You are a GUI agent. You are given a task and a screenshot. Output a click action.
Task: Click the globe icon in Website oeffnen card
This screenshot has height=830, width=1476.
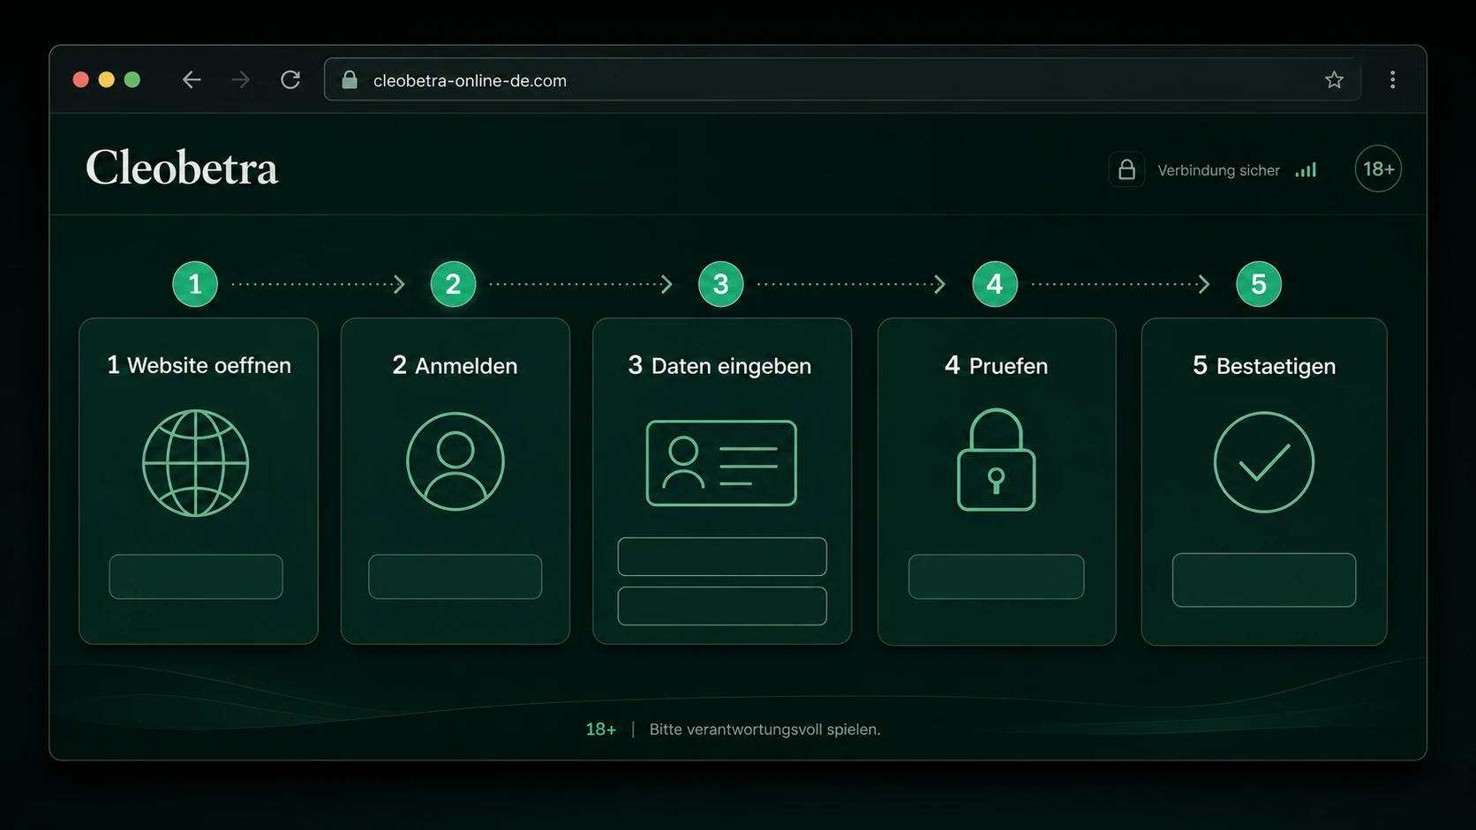tap(195, 462)
